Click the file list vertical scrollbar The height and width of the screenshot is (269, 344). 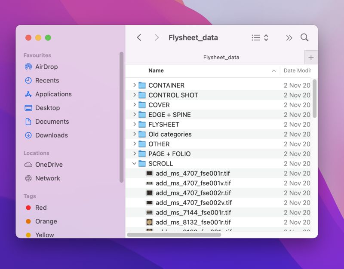314,98
